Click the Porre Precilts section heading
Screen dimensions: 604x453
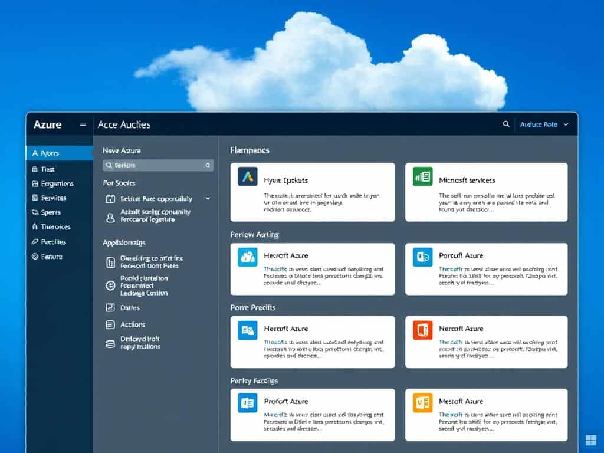(x=252, y=308)
